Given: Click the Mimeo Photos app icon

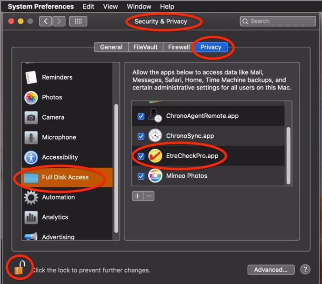Looking at the screenshot, I should (x=155, y=176).
